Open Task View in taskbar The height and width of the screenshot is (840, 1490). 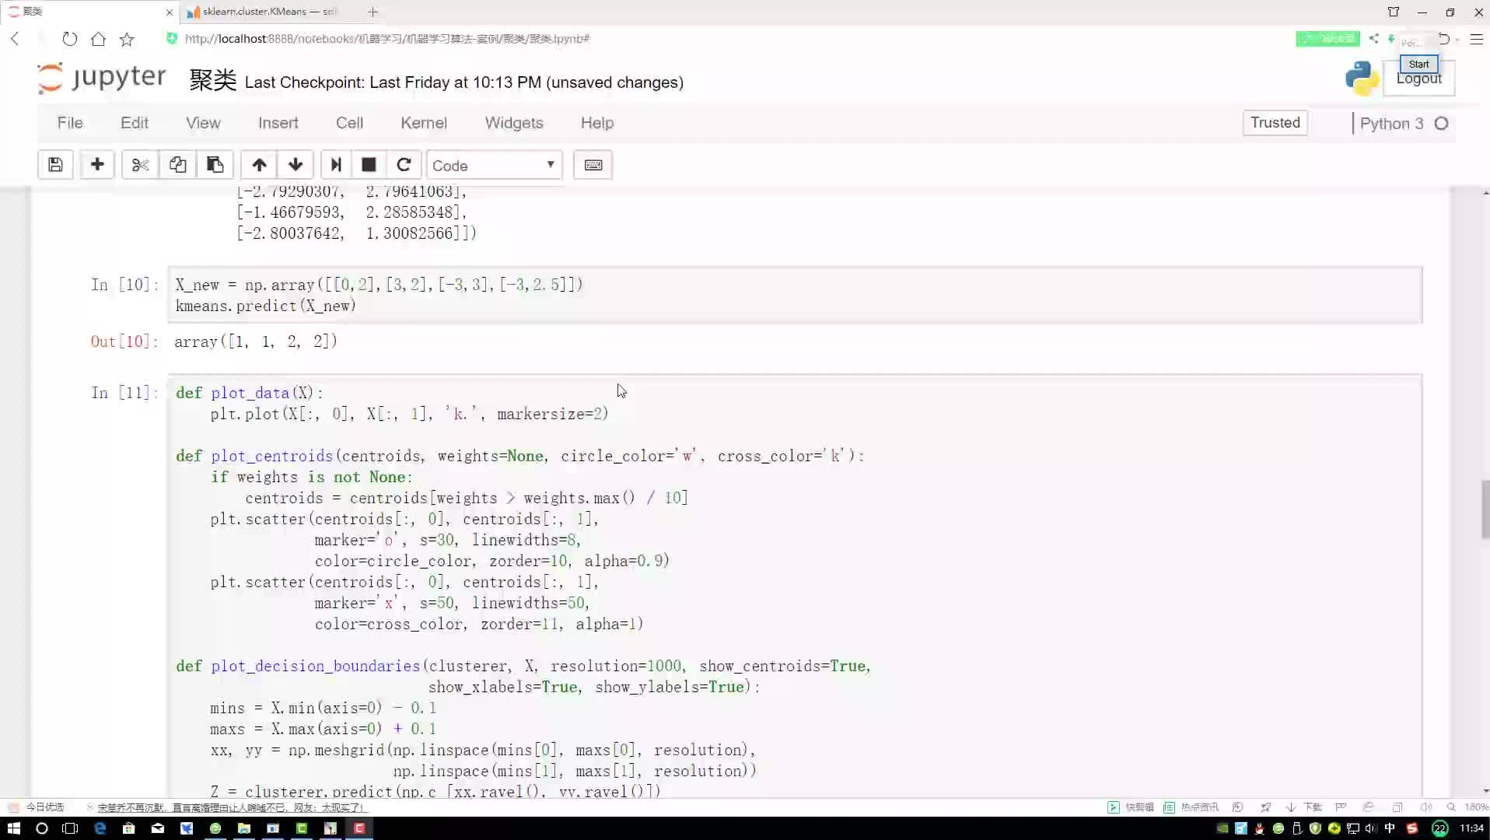[x=70, y=828]
